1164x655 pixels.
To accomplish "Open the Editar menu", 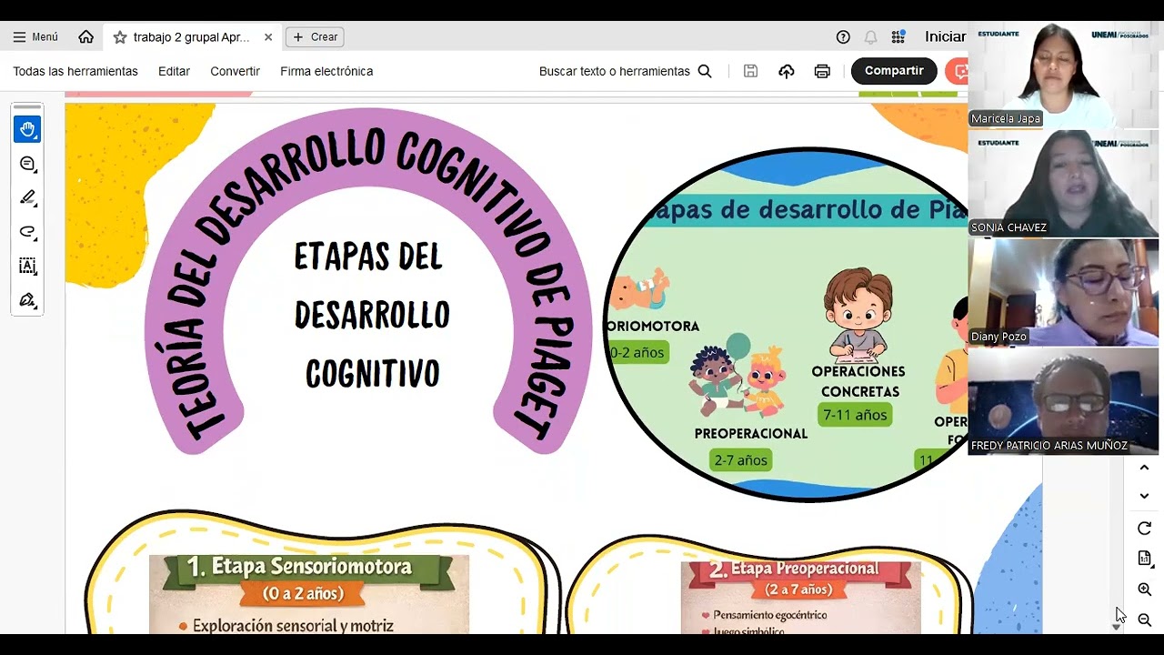I will [x=174, y=71].
